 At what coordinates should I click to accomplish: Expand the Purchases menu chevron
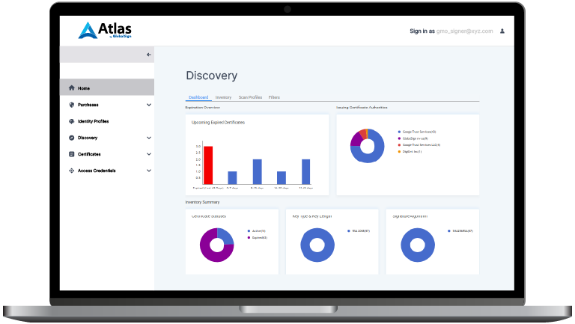[x=149, y=105]
